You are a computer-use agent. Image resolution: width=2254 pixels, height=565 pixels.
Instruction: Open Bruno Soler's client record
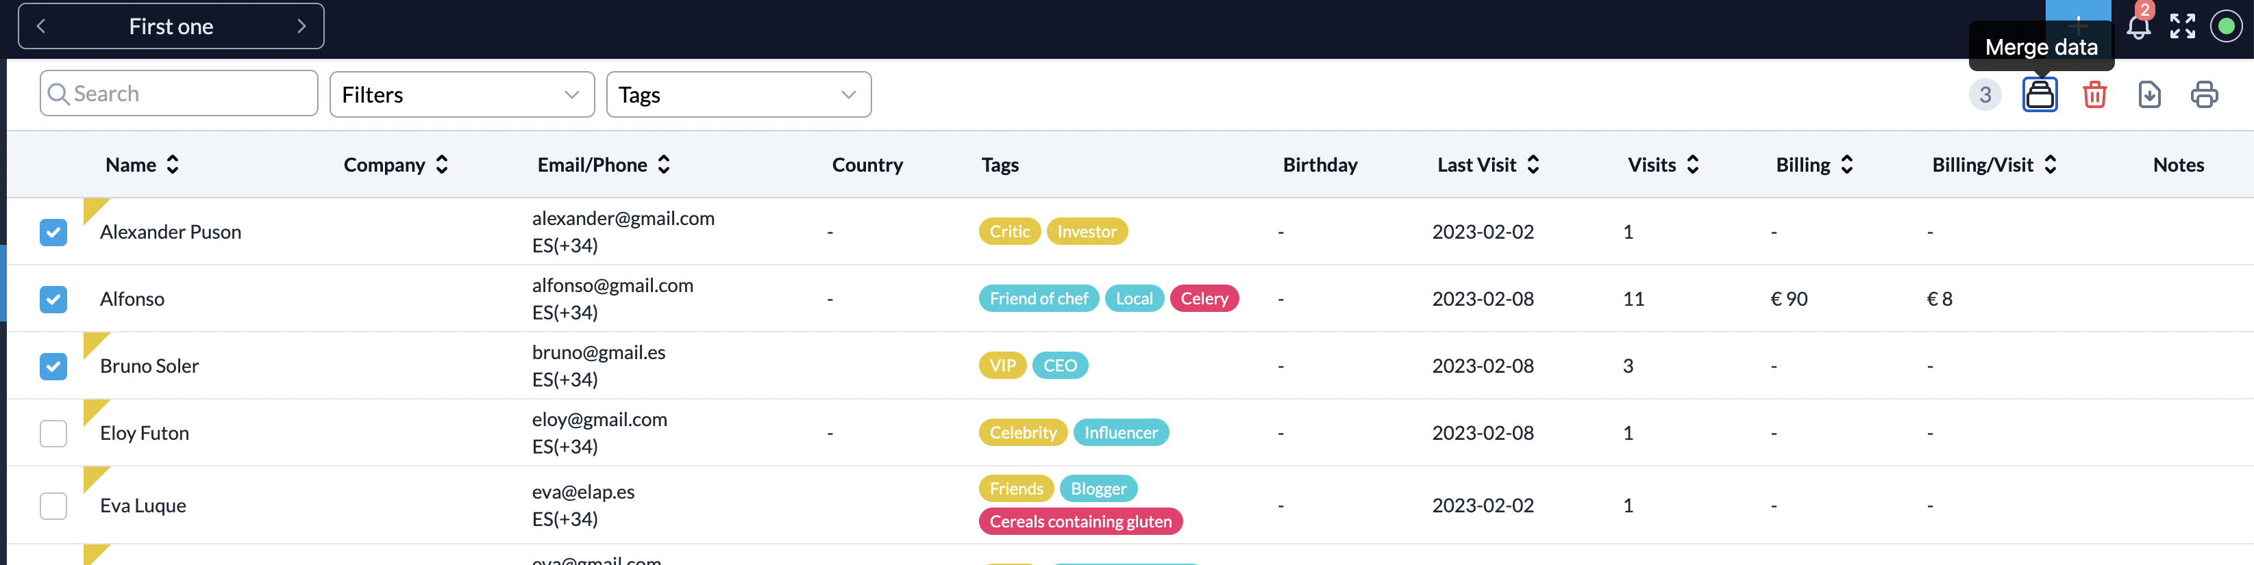point(149,366)
